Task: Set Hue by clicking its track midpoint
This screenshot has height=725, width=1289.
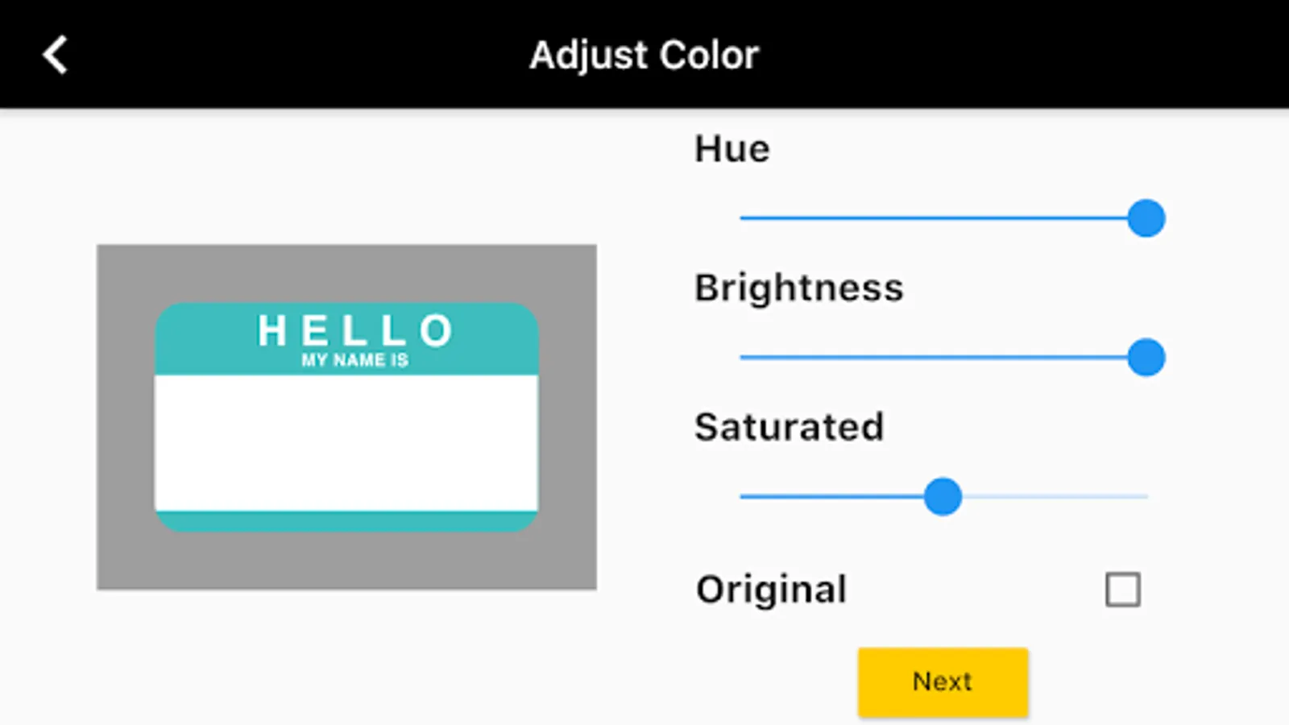Action: click(x=944, y=218)
